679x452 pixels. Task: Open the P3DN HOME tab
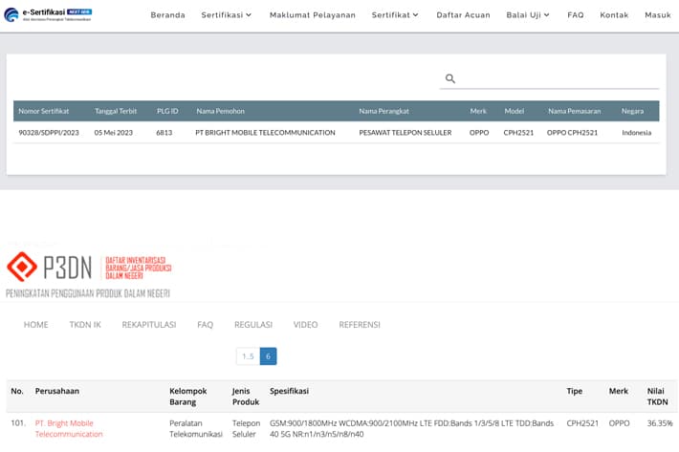click(x=36, y=325)
